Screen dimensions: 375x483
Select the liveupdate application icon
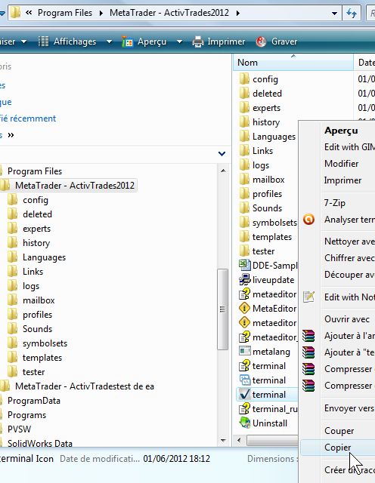pyautogui.click(x=244, y=280)
